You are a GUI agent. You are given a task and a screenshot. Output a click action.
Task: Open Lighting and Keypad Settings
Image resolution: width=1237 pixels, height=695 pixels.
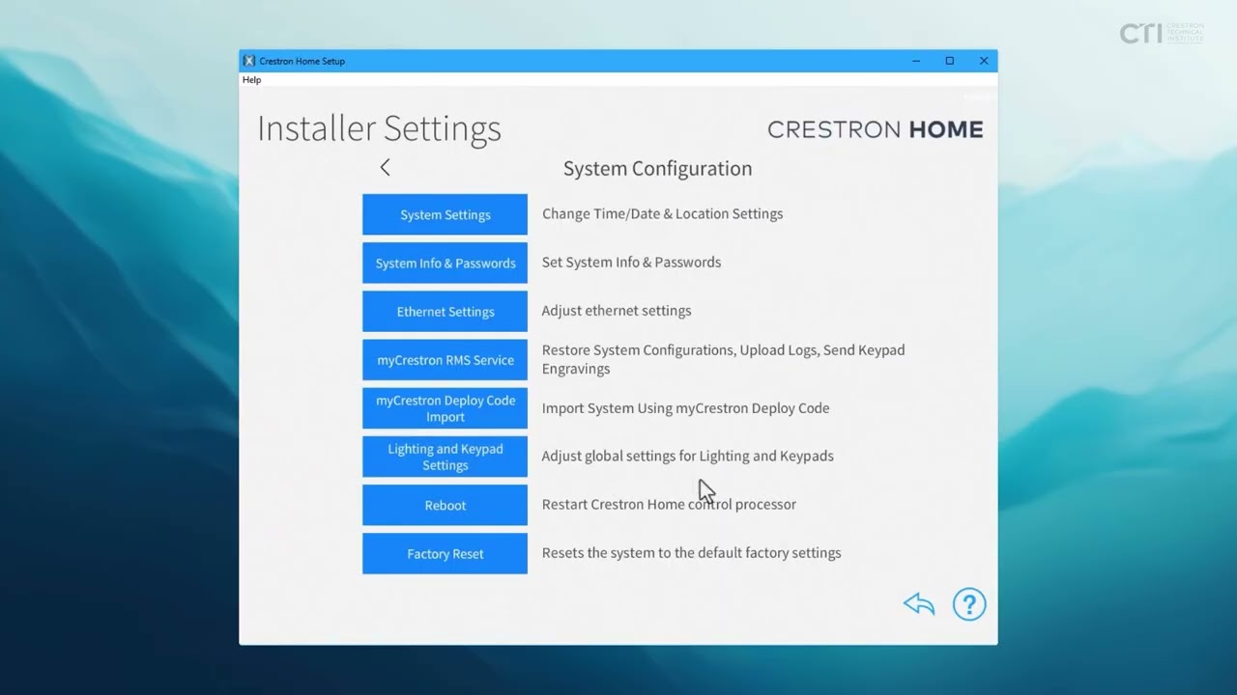445,457
